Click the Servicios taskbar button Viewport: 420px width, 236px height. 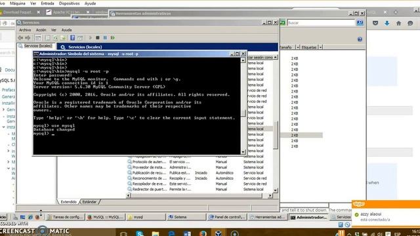[341, 217]
